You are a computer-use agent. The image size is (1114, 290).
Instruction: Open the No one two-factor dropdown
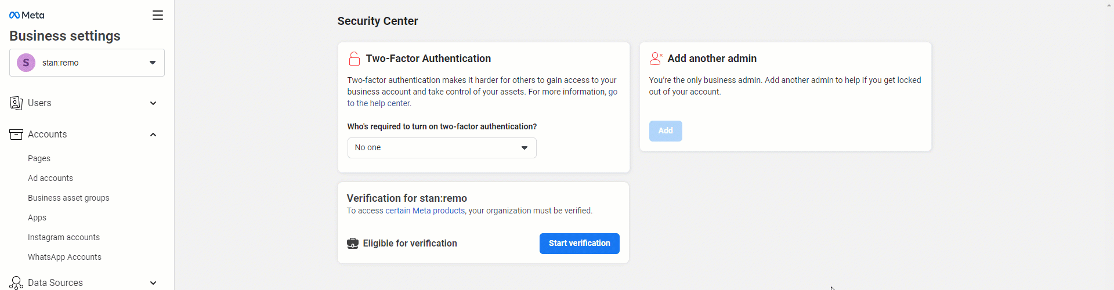click(442, 148)
